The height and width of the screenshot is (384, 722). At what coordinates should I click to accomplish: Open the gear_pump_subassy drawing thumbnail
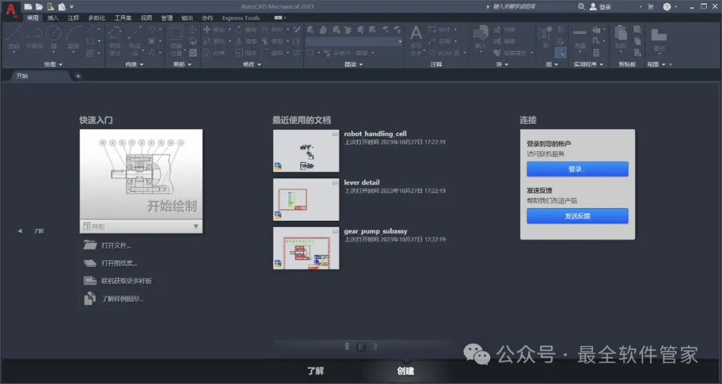[306, 248]
